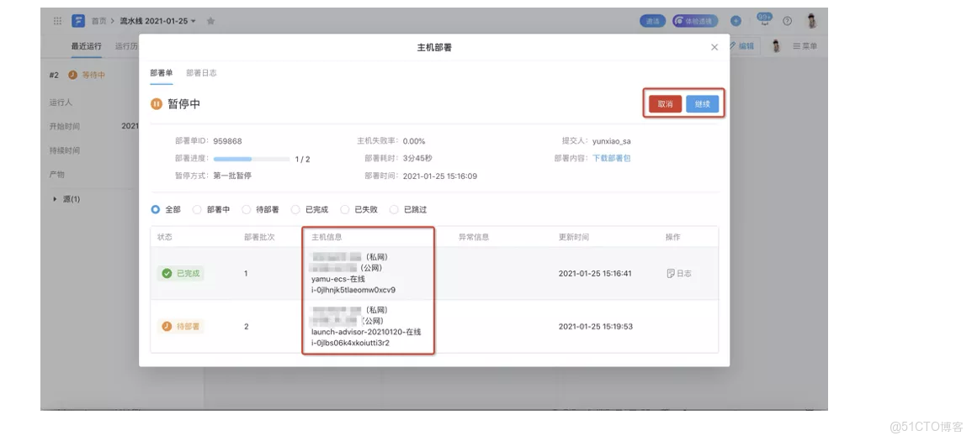
Task: Open notifications with 99+ badge
Action: coord(764,20)
